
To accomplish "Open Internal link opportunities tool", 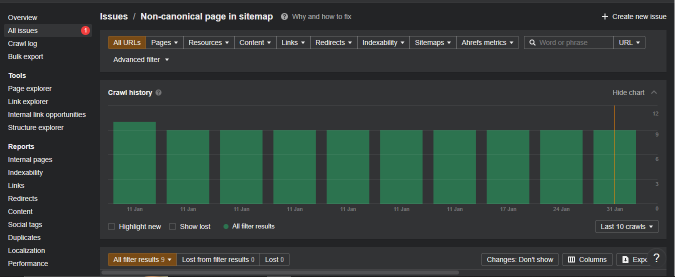I will tap(47, 114).
